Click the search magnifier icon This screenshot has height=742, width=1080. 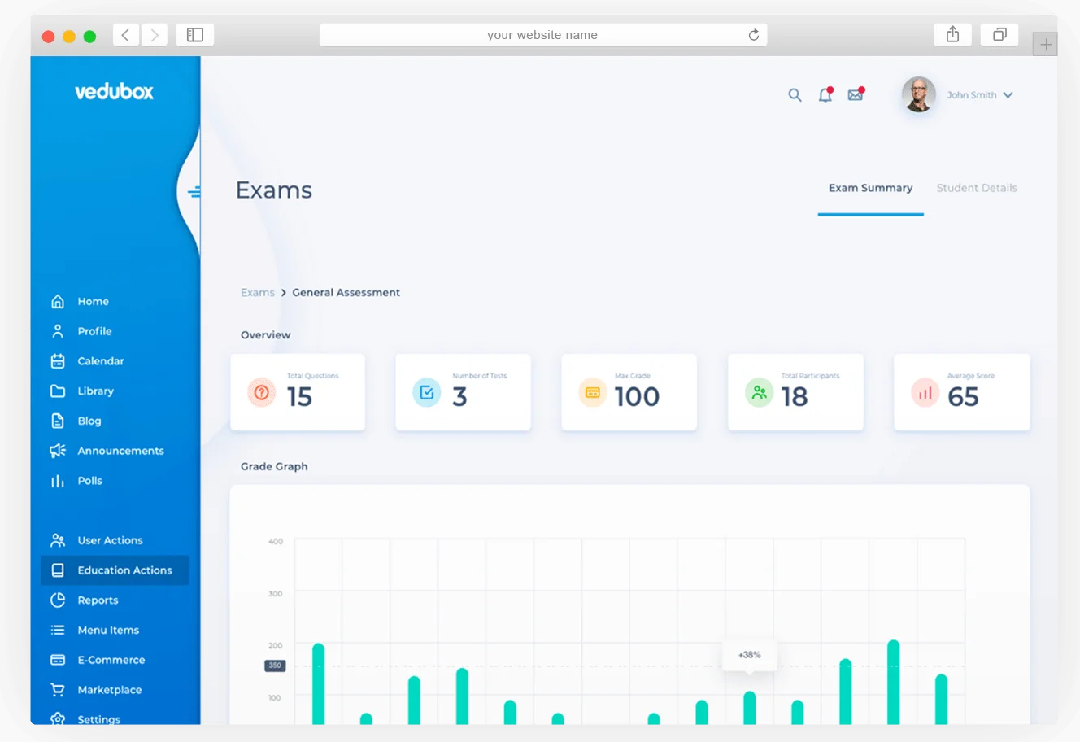pyautogui.click(x=795, y=95)
